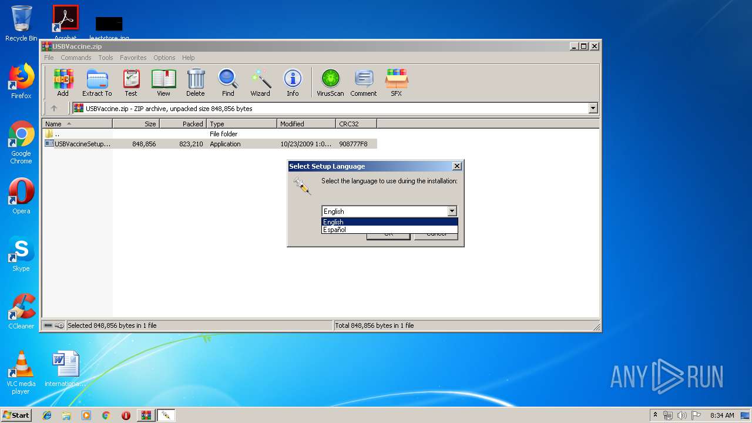
Task: Click the Add toolbar icon in WinRAR
Action: [63, 82]
